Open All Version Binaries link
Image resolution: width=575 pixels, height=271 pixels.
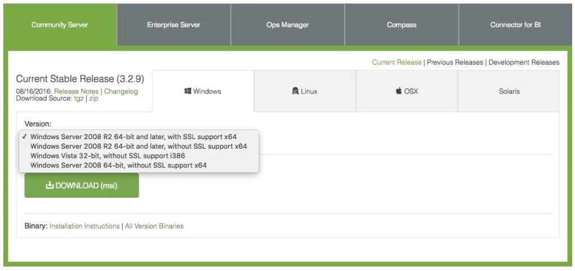click(154, 226)
